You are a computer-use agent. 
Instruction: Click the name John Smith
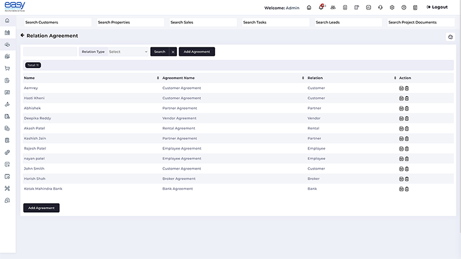[34, 169]
